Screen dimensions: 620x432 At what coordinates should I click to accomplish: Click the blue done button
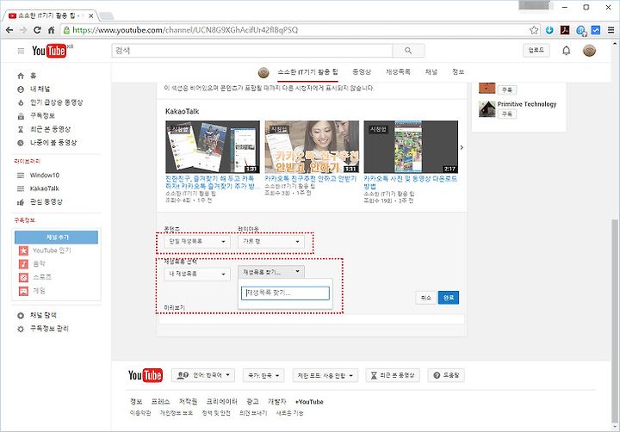pos(449,298)
